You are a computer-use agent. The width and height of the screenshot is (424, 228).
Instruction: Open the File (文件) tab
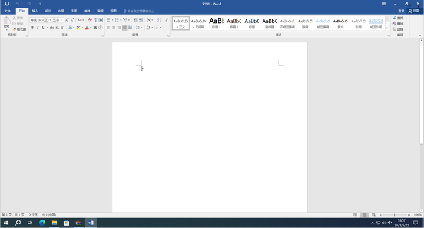7,11
